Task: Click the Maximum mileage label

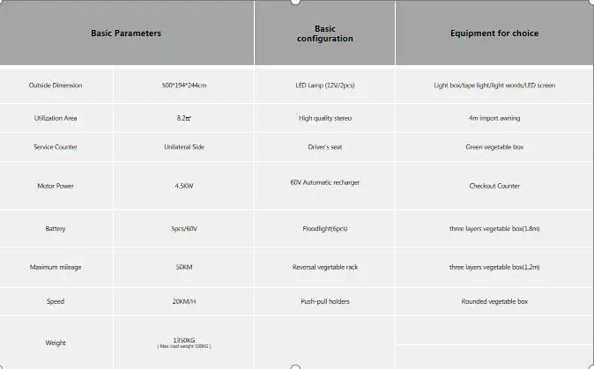Action: pyautogui.click(x=56, y=267)
